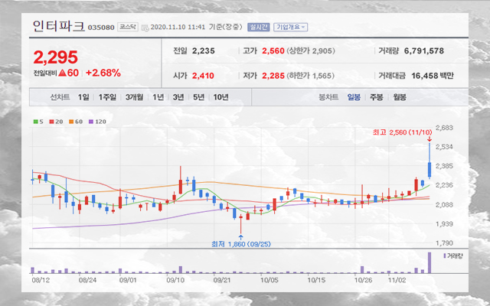Click the 선차트 label
490x306 pixels.
tap(60, 97)
